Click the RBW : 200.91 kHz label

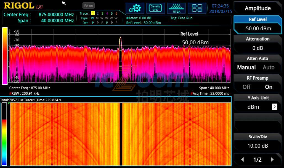[x=24, y=93]
